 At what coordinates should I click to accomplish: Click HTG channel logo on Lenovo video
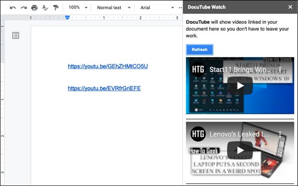click(x=198, y=134)
